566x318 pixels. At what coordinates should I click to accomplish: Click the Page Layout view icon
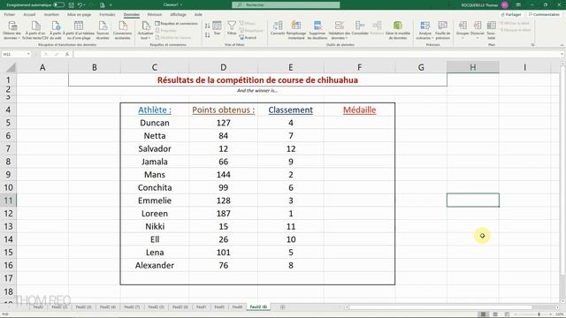pos(495,314)
